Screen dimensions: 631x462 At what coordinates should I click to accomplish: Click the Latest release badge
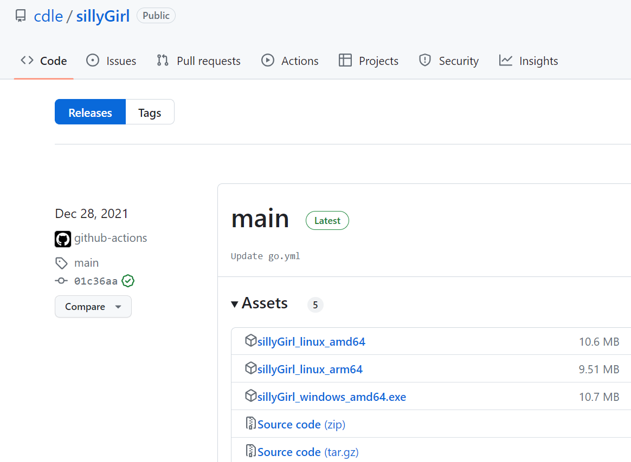pyautogui.click(x=327, y=221)
